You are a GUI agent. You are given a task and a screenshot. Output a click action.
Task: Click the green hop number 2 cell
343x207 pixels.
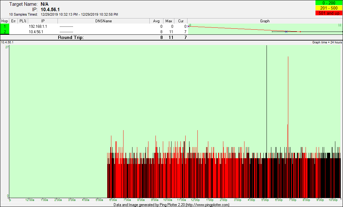point(5,32)
